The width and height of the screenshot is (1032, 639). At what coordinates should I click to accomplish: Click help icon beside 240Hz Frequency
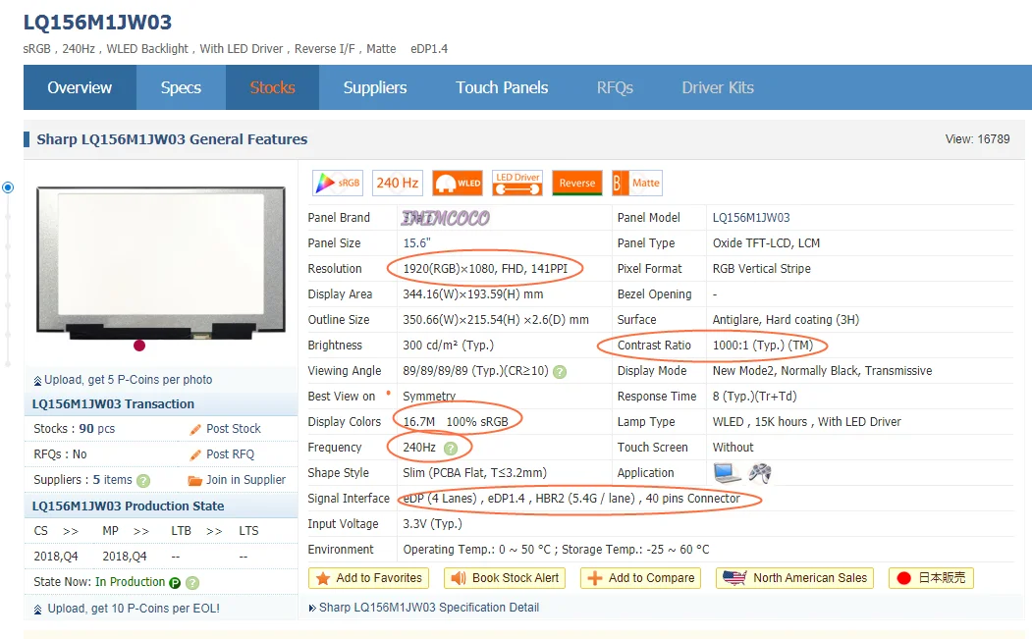pos(450,449)
